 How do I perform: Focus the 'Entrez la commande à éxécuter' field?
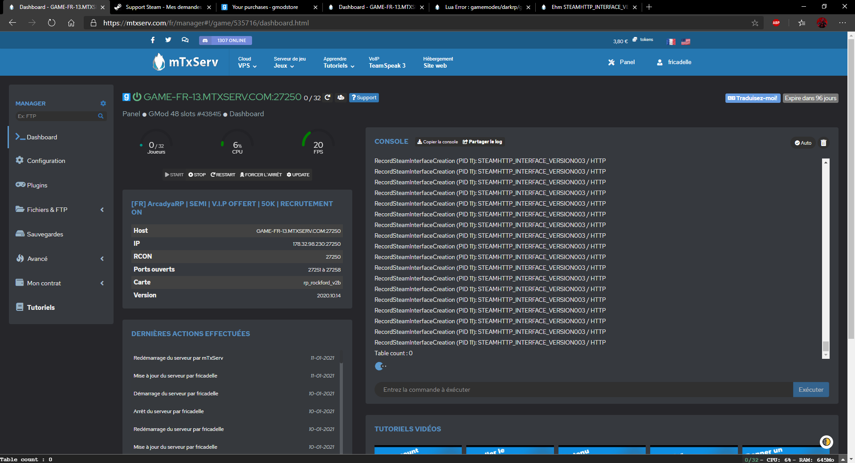[x=583, y=390]
